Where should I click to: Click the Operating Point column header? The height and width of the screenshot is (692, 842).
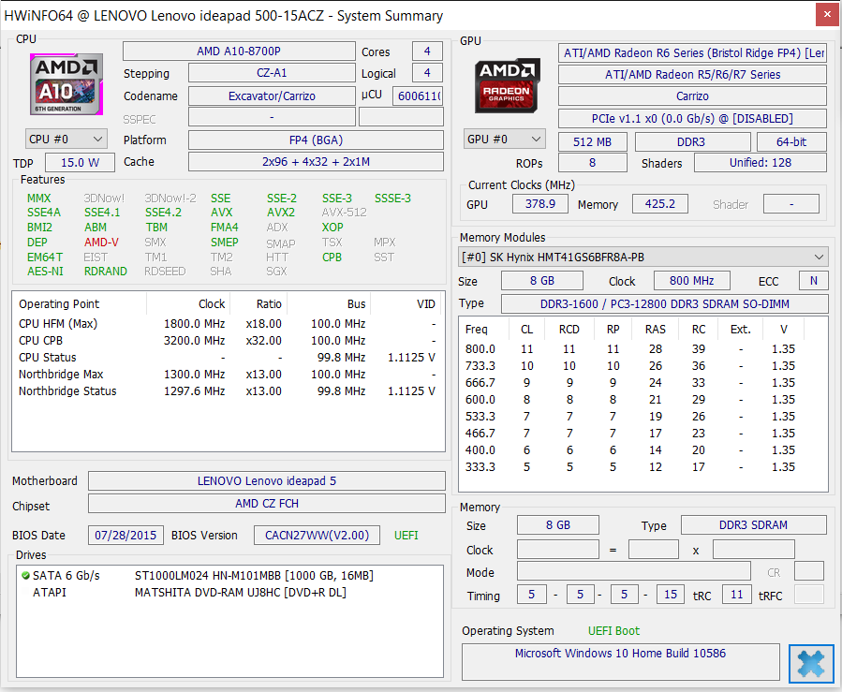click(x=81, y=303)
